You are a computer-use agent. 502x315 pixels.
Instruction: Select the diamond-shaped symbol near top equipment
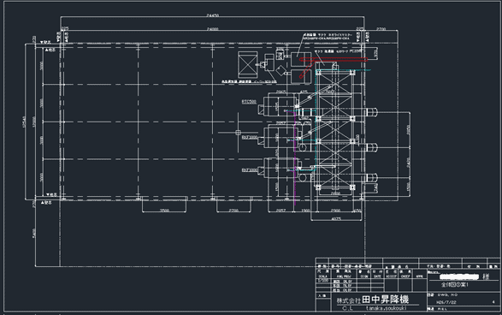coord(281,70)
